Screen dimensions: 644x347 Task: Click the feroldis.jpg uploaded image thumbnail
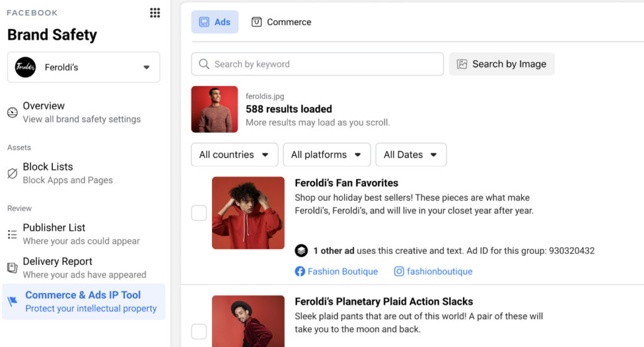(x=214, y=109)
